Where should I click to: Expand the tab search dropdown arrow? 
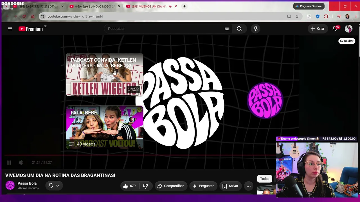click(6, 6)
